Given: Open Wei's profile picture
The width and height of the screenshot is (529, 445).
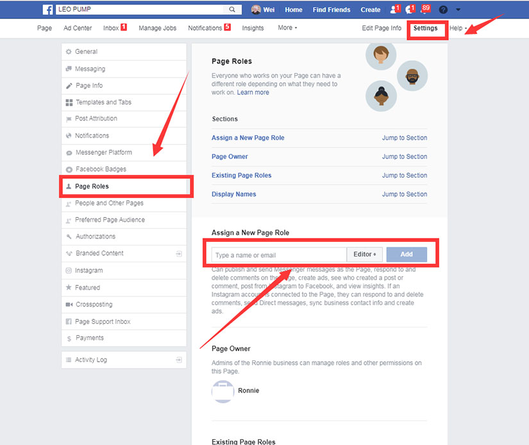Looking at the screenshot, I should tap(256, 10).
